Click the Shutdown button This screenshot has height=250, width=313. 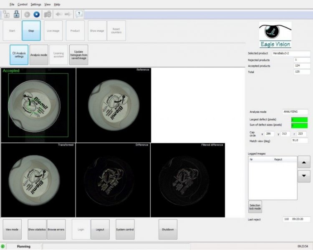168,230
